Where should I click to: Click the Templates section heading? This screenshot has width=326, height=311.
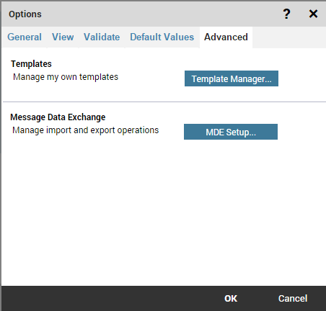31,64
